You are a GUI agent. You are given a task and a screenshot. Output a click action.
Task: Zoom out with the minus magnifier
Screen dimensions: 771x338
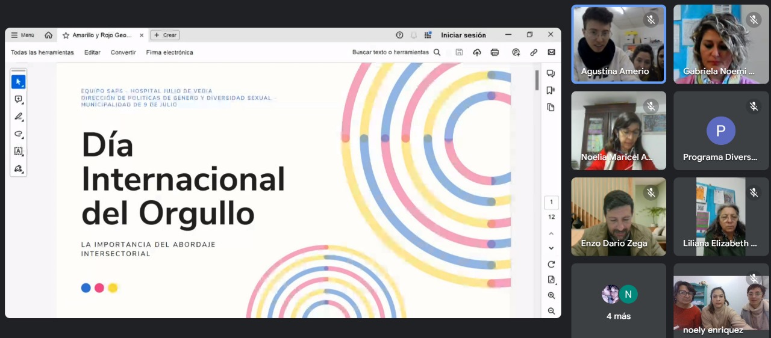[x=551, y=311]
